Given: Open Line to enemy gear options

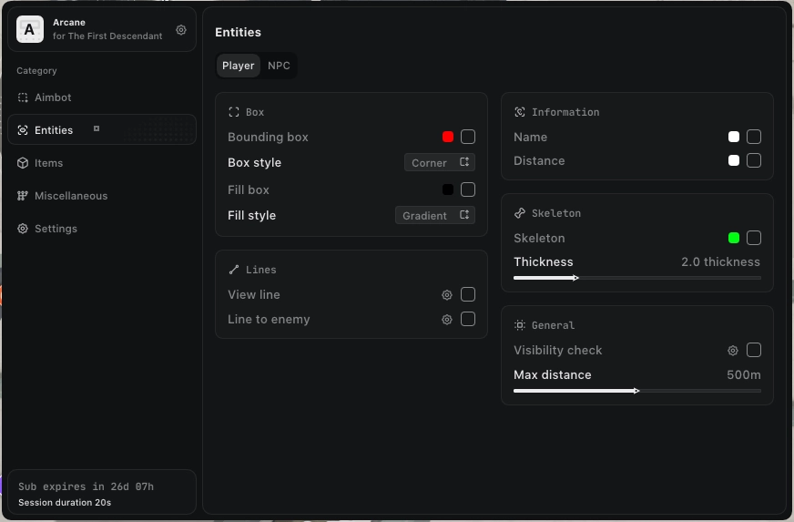Looking at the screenshot, I should click(x=446, y=320).
